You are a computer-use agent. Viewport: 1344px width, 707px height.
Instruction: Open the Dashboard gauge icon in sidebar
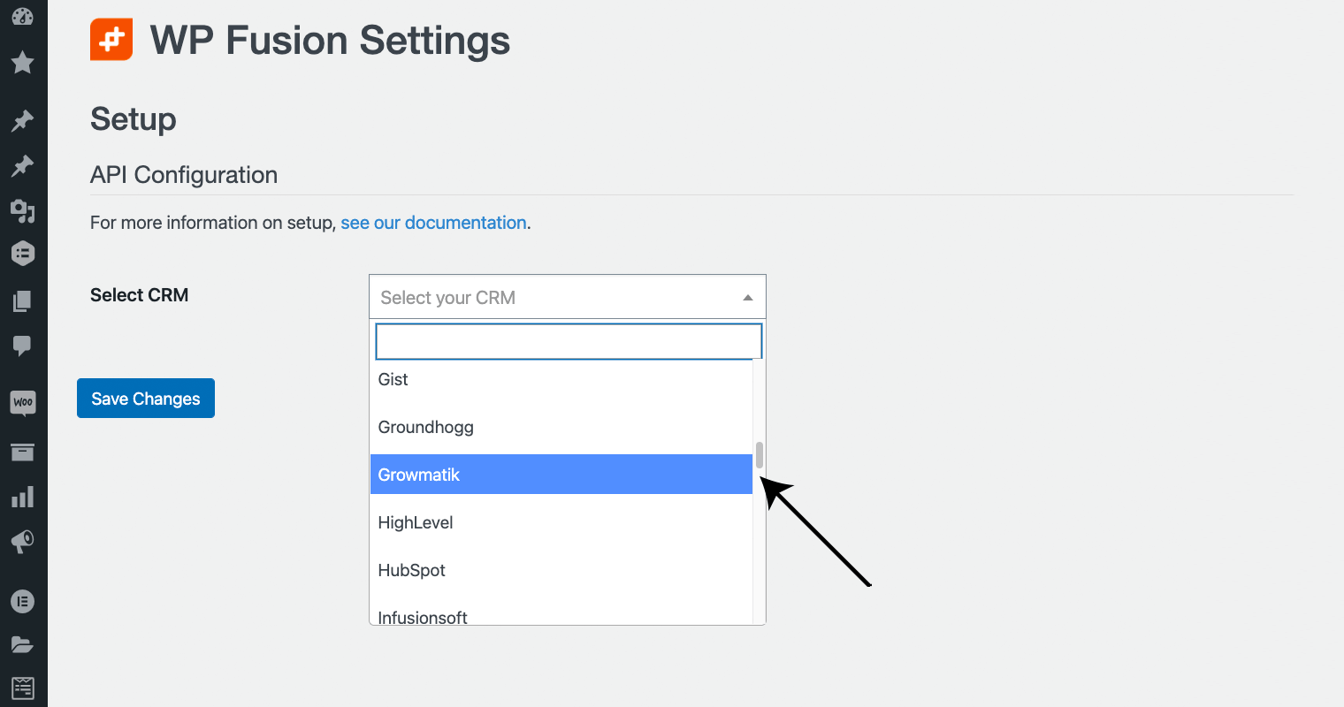coord(23,17)
